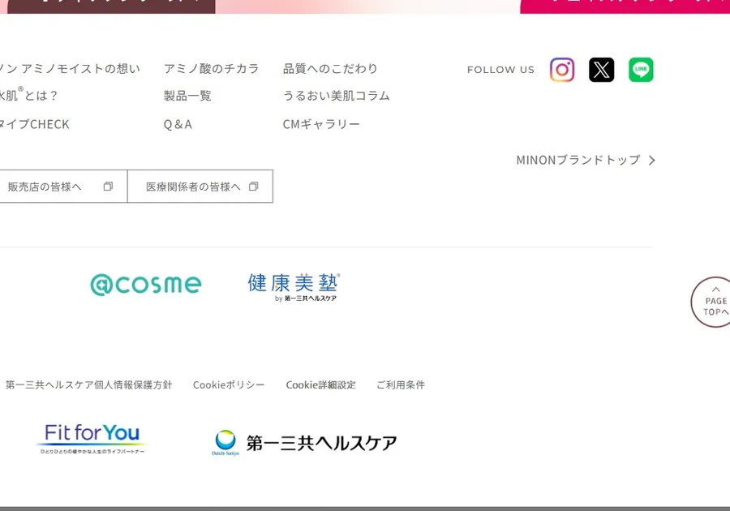Click external-link icon beside 医療関係者の皆様へ
This screenshot has width=730, height=511.
(254, 187)
